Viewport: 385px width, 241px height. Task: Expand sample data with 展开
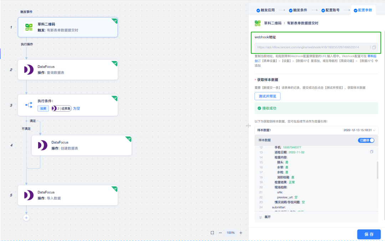pyautogui.click(x=265, y=217)
